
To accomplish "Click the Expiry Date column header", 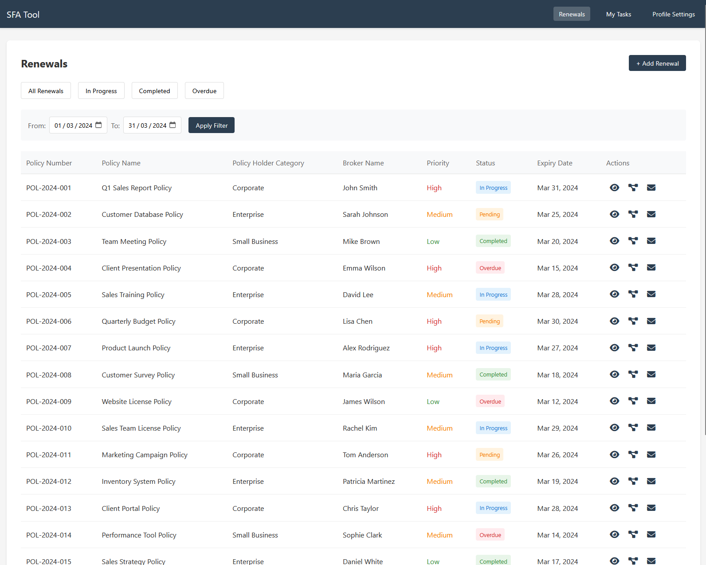I will tap(554, 163).
